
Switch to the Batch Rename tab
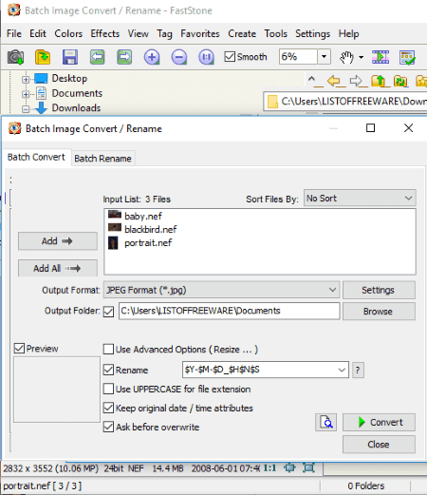(x=102, y=158)
